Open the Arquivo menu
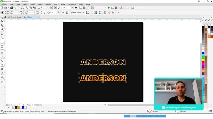 [4, 4]
